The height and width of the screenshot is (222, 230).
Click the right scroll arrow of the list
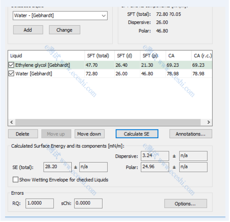click(x=208, y=122)
